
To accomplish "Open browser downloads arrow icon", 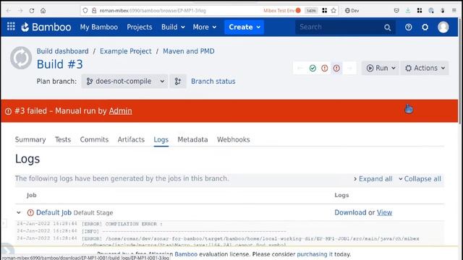I will [408, 11].
